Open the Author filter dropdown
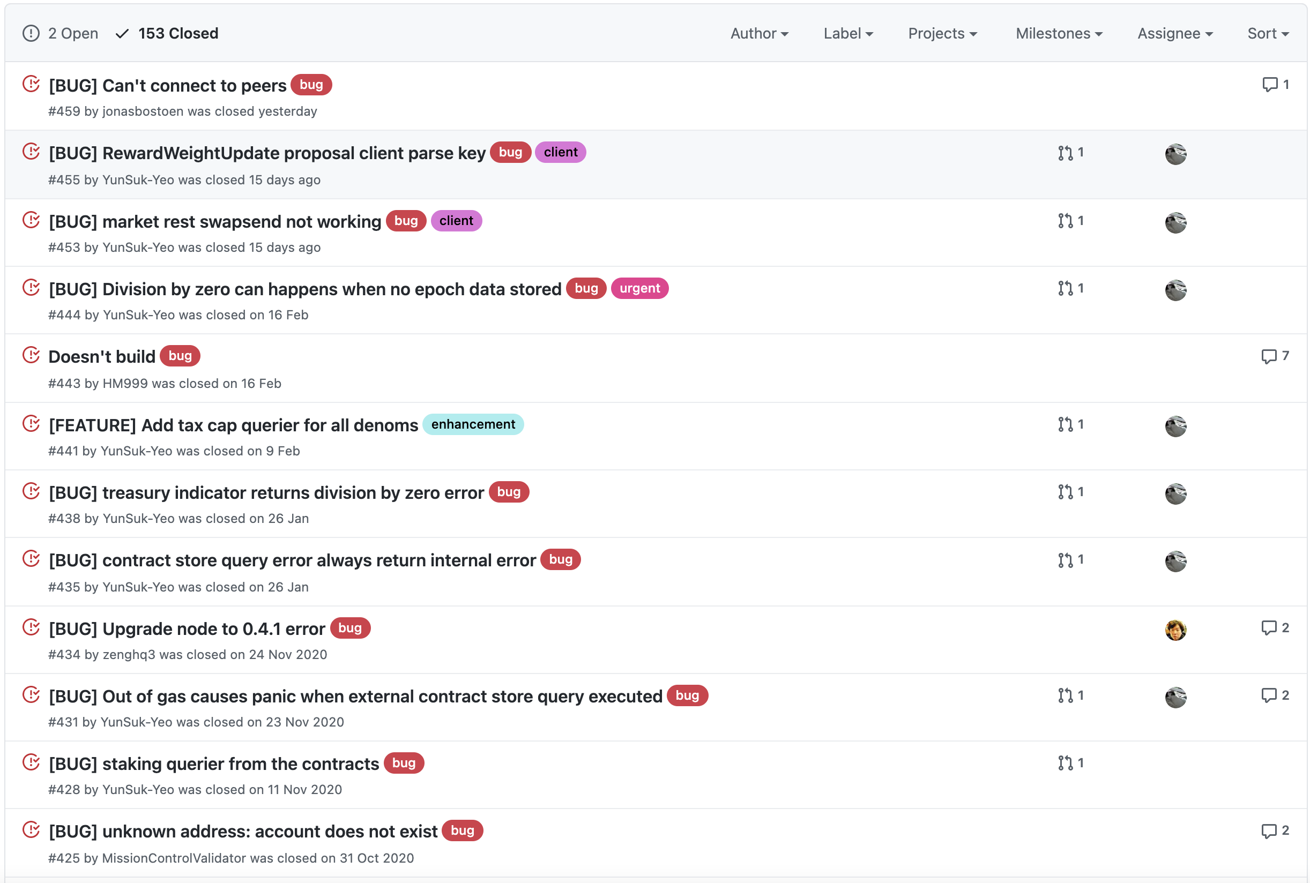Viewport: 1310px width, 883px height. click(x=758, y=34)
